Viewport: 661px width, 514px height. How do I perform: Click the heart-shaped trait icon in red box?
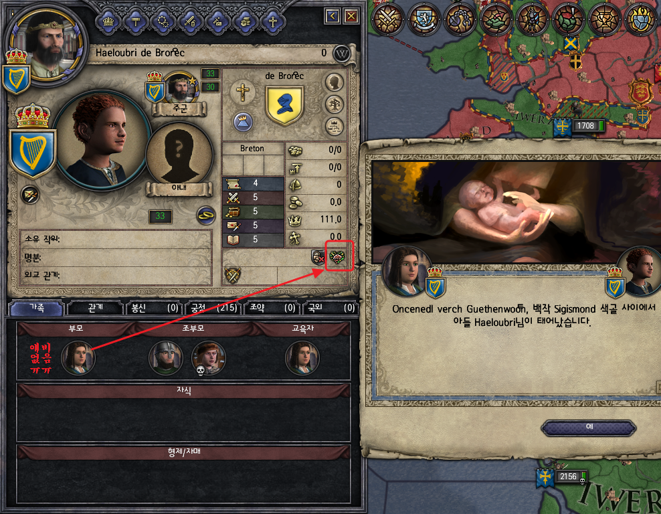click(337, 256)
